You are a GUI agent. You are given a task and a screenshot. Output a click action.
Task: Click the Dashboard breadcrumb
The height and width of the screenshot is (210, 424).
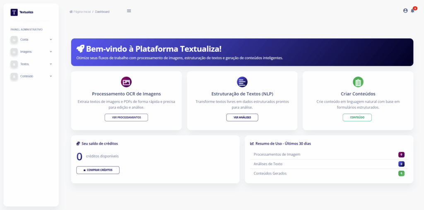[102, 12]
